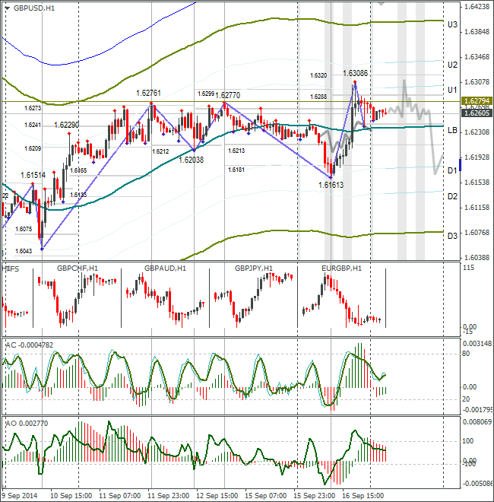The width and height of the screenshot is (494, 502).
Task: Click the AO 0.002770 indicator label
Action: (x=27, y=424)
